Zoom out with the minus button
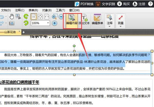Viewport: 154px width, 107px height. (x=61, y=16)
